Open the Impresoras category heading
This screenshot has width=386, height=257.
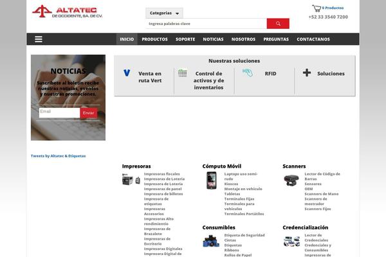(136, 166)
